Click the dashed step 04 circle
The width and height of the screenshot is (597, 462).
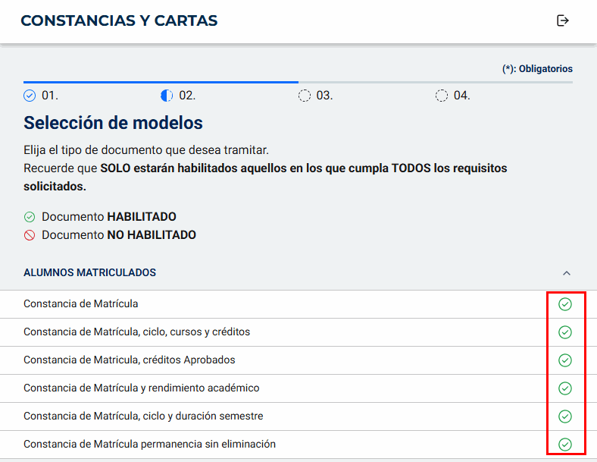[442, 96]
